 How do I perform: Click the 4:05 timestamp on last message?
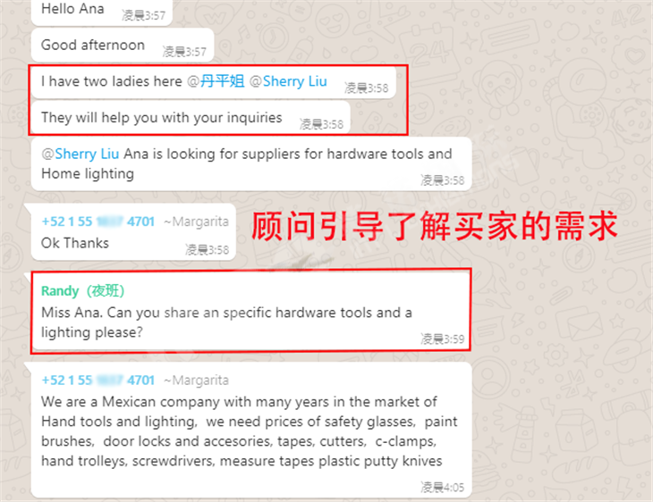[442, 487]
